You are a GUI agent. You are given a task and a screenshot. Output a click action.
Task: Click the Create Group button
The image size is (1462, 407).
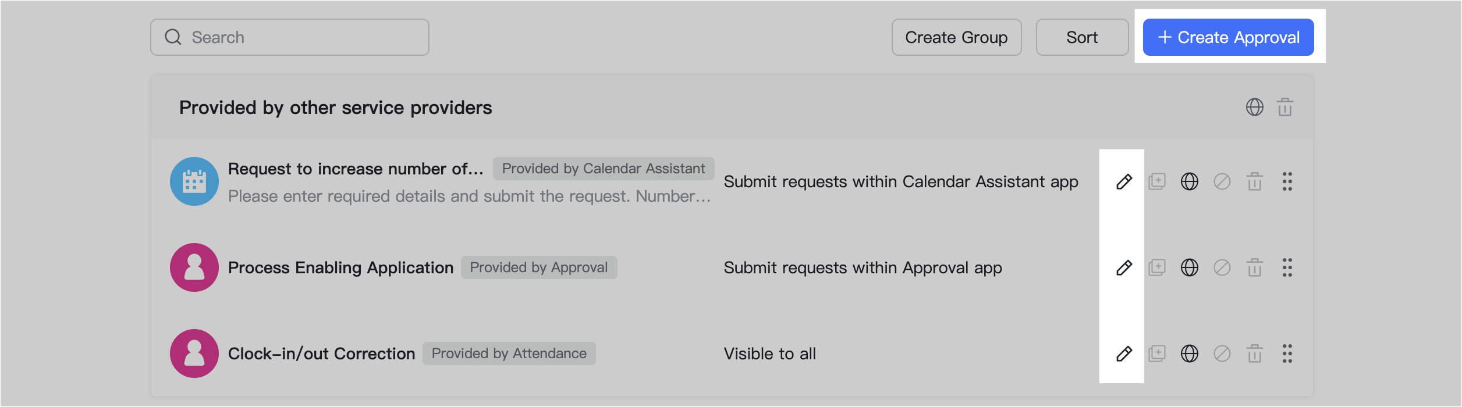pyautogui.click(x=956, y=37)
